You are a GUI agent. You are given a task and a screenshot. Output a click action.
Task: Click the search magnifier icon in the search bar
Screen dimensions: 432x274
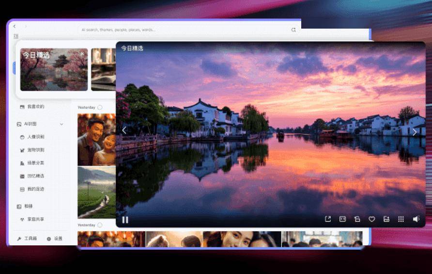coord(293,30)
